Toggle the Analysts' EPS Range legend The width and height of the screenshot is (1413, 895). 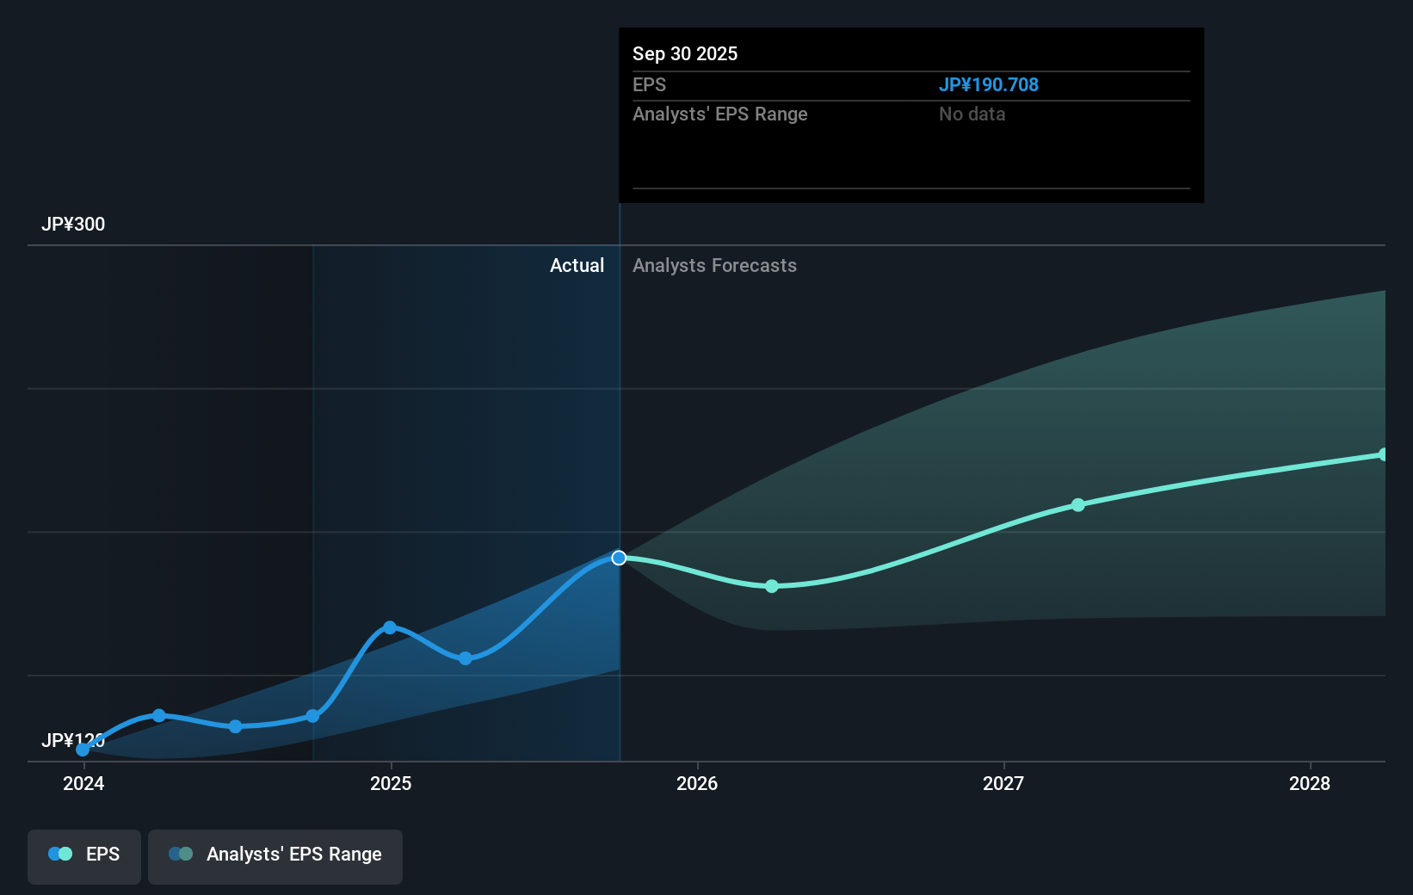pos(275,856)
